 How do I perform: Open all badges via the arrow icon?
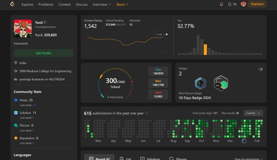(x=260, y=69)
